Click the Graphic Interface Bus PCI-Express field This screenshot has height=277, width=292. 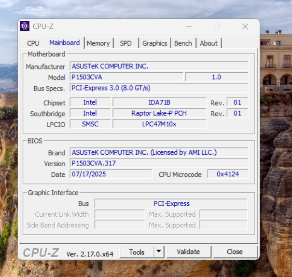(171, 203)
